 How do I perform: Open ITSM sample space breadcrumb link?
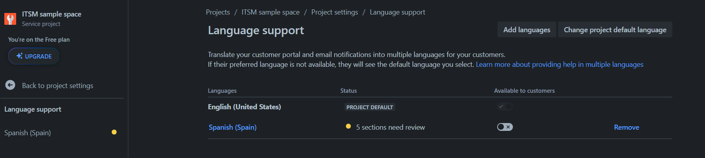(270, 12)
